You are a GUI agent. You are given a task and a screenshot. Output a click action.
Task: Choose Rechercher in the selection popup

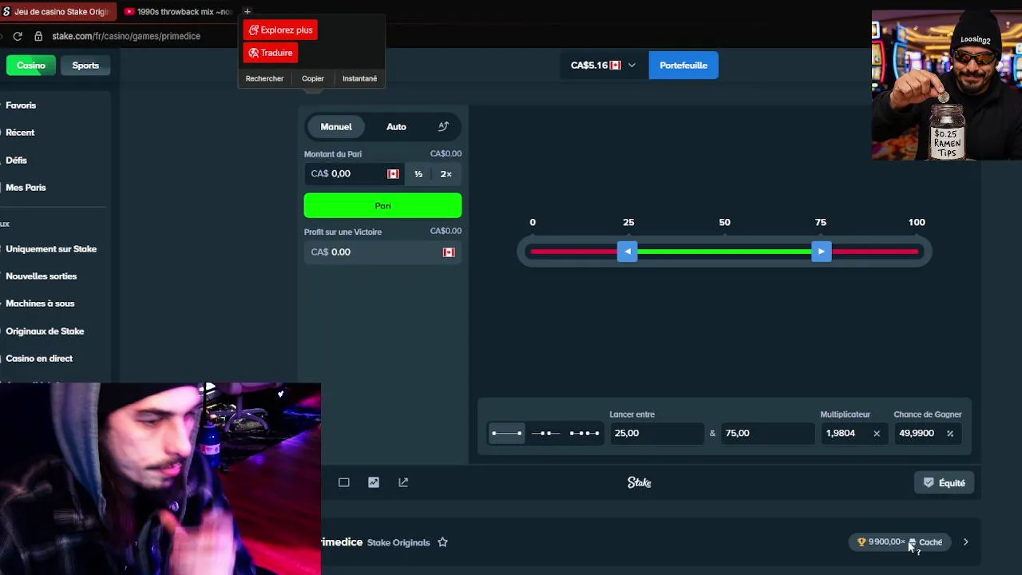point(264,78)
